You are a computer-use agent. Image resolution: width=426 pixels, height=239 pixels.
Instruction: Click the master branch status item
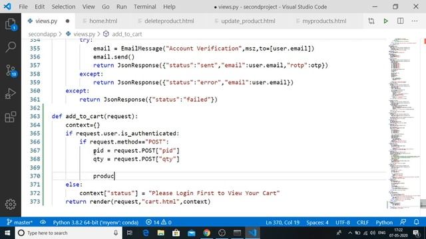point(20,222)
